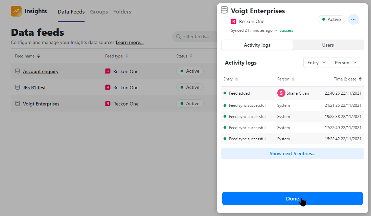Click the database icon beside JBs R1 Test
This screenshot has width=371, height=216.
click(18, 87)
